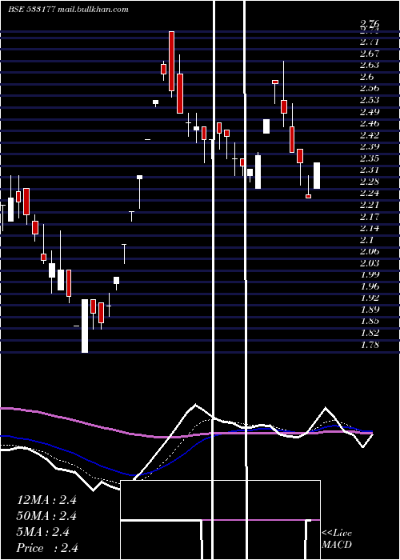Click the 2.1 price axis label
This screenshot has width=400, height=560.
pyautogui.click(x=367, y=240)
